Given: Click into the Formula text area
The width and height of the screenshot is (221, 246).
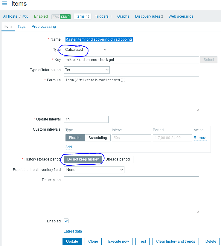Looking at the screenshot, I should click(131, 94).
